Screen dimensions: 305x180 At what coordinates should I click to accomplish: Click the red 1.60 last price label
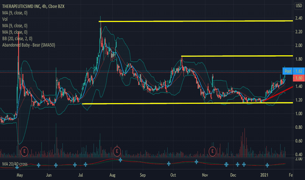coord(299,78)
